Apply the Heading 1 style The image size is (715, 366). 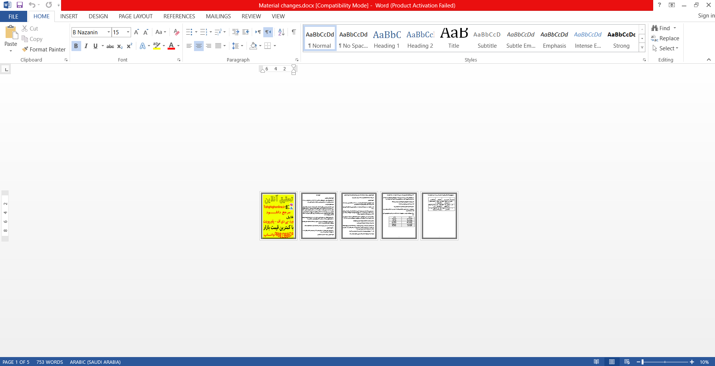click(387, 39)
